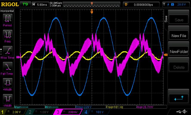Choose the Fall Time measurement icon
The width and height of the screenshot is (191, 115).
tap(7, 67)
